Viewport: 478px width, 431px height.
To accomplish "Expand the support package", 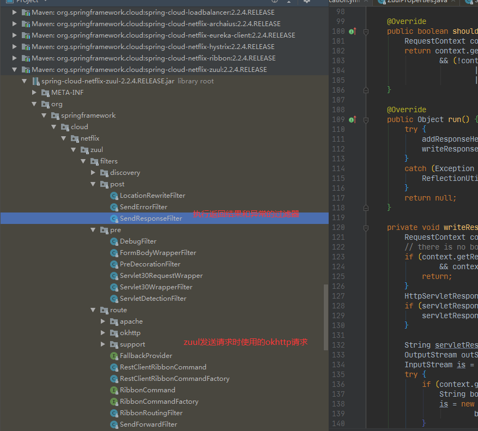I will (x=102, y=344).
